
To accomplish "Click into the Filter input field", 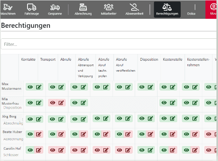I will (109, 44).
